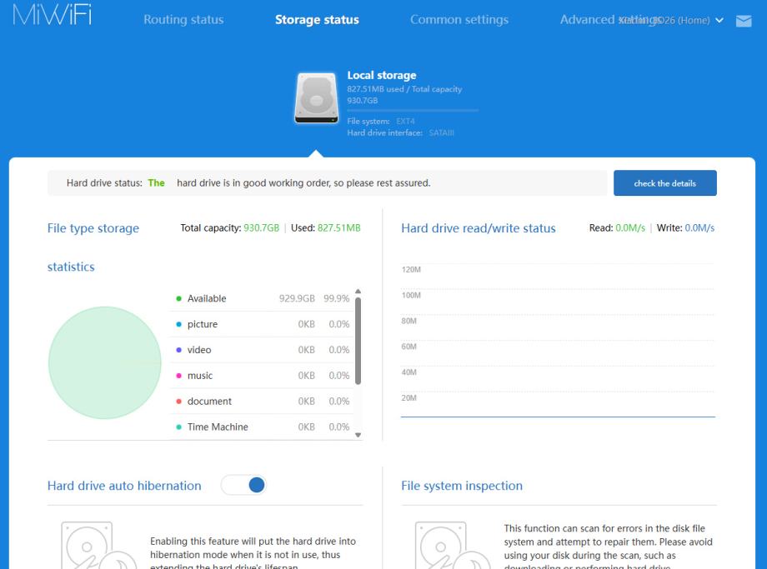Click the green 'The' hard drive status word
The width and height of the screenshot is (767, 569).
point(156,182)
